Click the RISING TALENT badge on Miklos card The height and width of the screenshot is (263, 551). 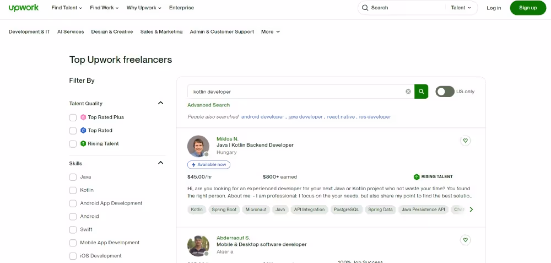(x=433, y=177)
